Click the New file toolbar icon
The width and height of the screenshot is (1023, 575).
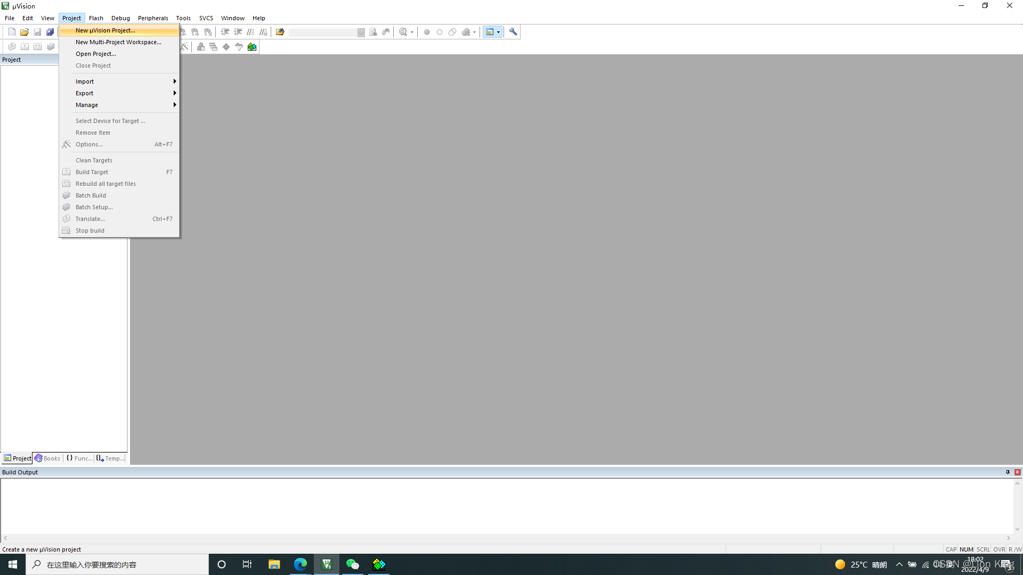12,32
